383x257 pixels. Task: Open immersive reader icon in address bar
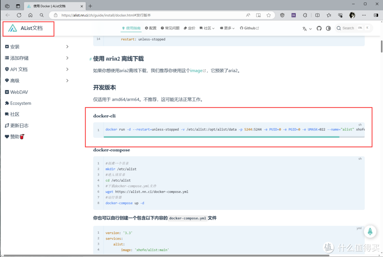[x=259, y=15]
